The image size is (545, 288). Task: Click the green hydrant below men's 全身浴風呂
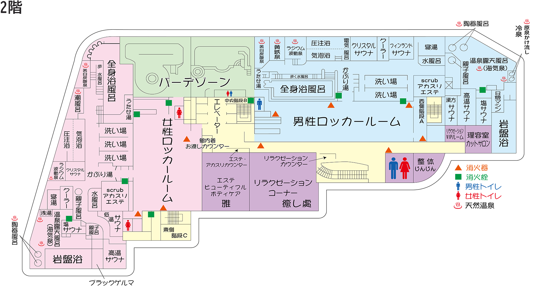[339, 95]
